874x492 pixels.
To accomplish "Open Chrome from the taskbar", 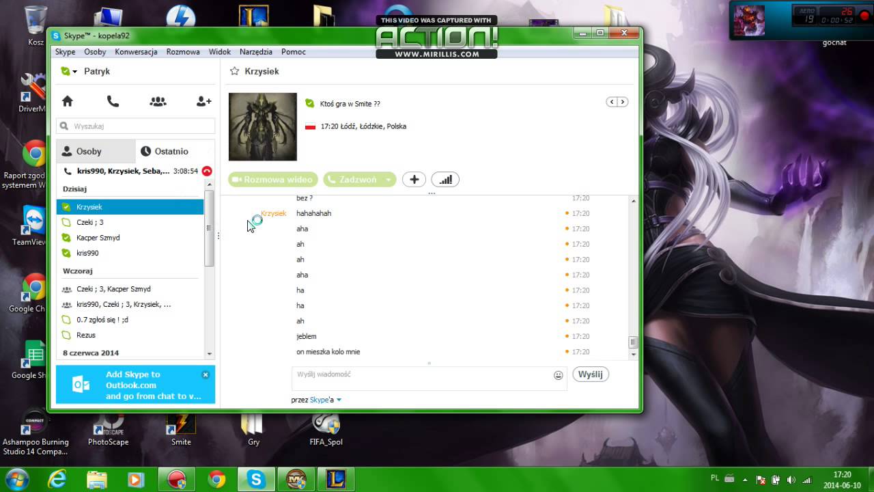I will (x=217, y=480).
